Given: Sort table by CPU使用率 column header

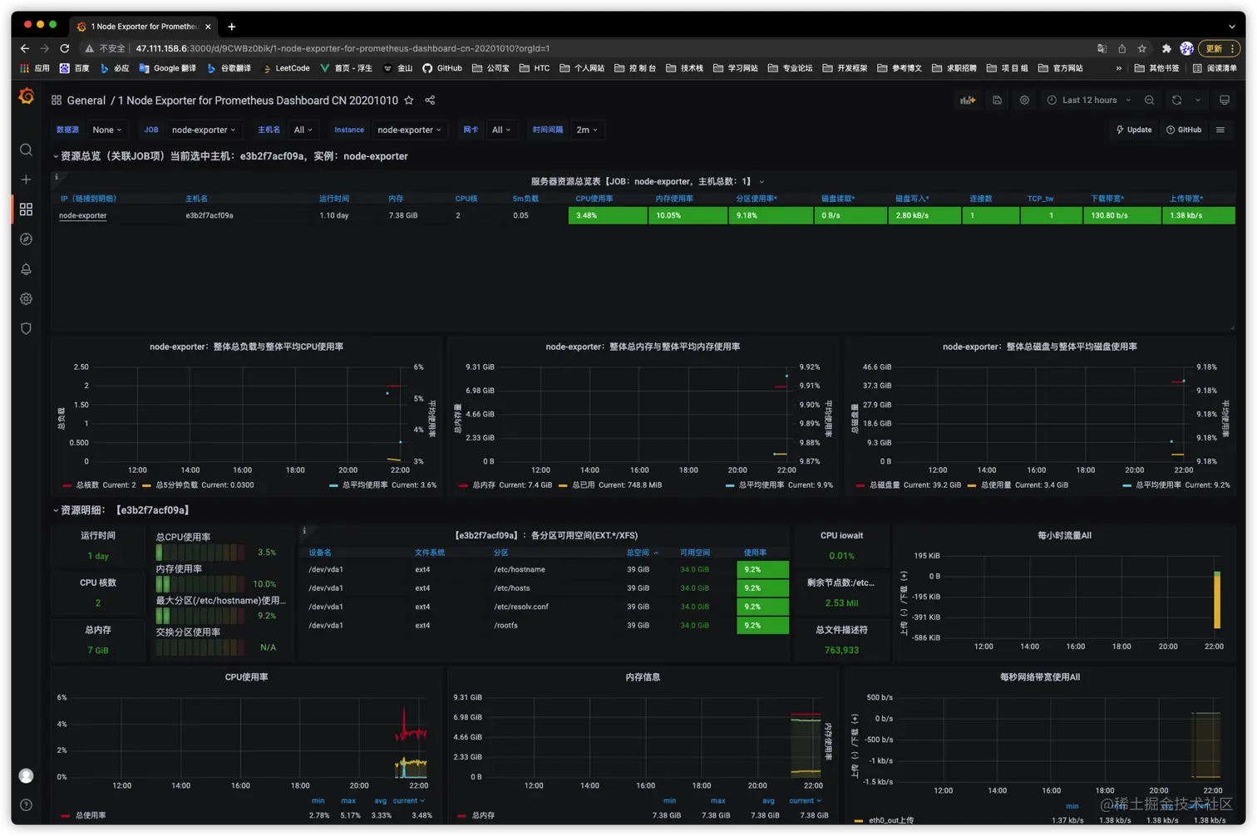Looking at the screenshot, I should click(x=594, y=199).
